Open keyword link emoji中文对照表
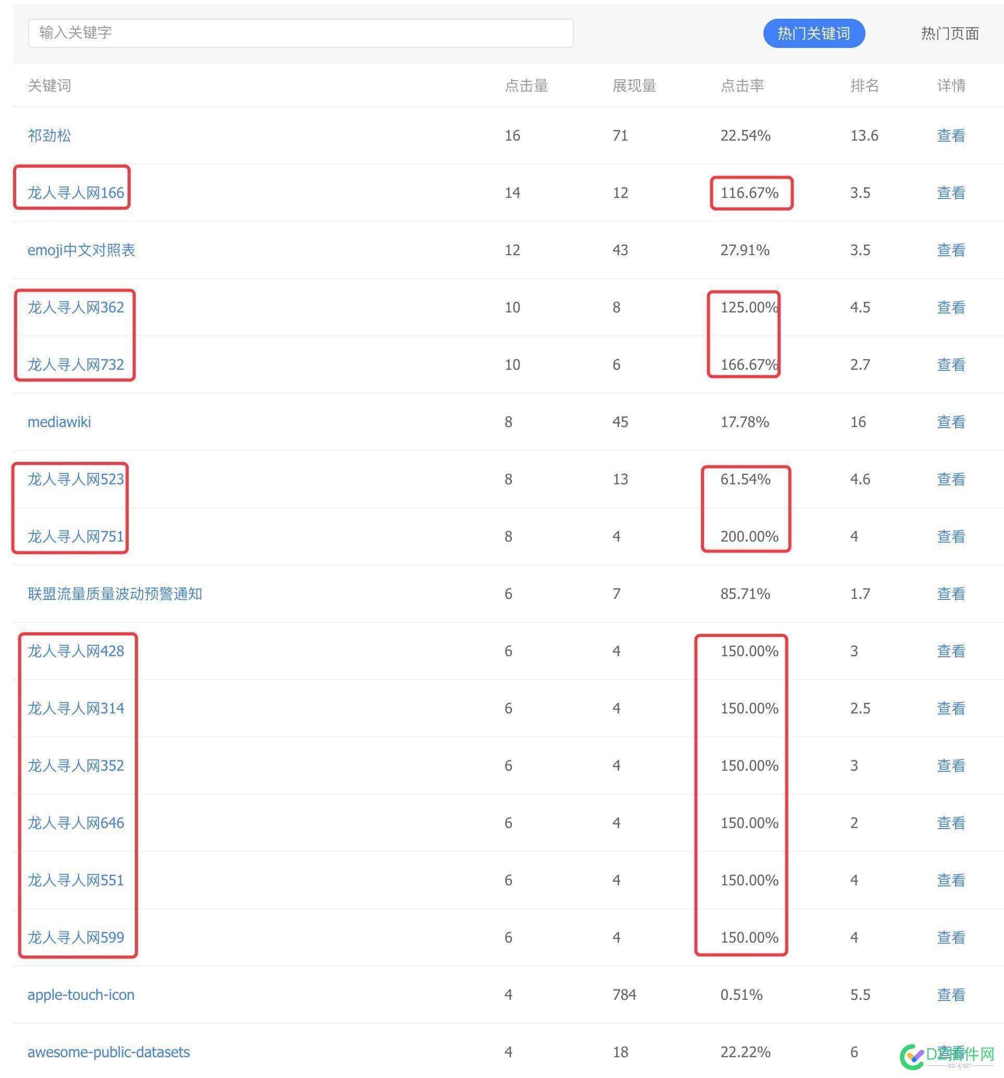 click(81, 250)
